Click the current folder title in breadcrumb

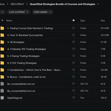click(x=62, y=4)
